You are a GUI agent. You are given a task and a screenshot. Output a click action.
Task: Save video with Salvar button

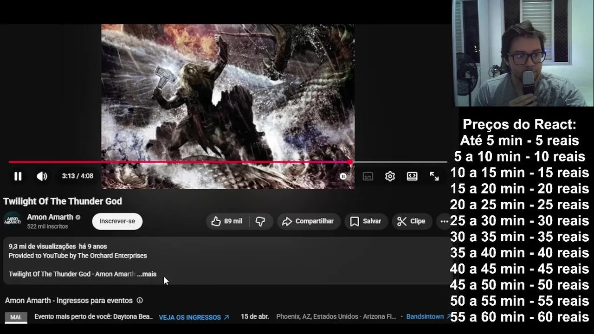366,221
